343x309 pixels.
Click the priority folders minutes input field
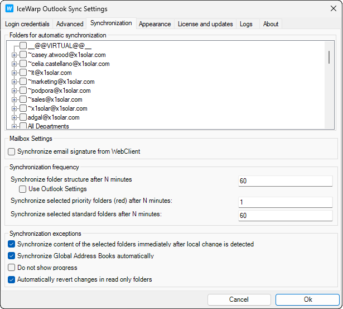(285, 202)
